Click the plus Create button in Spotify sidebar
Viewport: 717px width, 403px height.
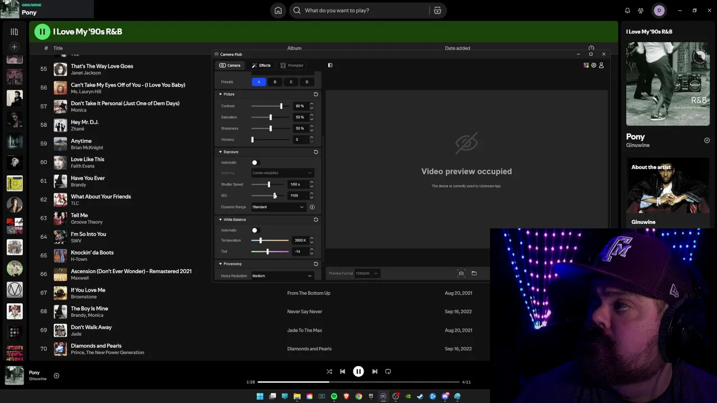15,47
